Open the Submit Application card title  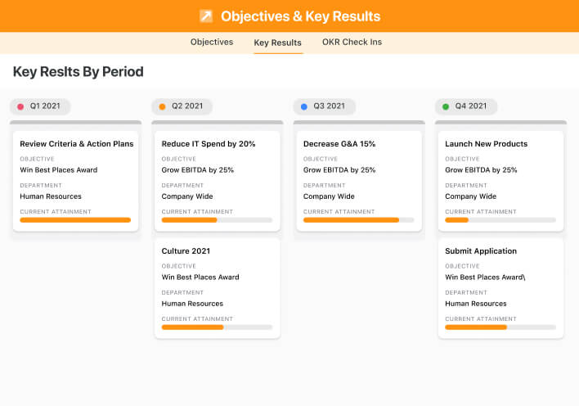pos(481,251)
